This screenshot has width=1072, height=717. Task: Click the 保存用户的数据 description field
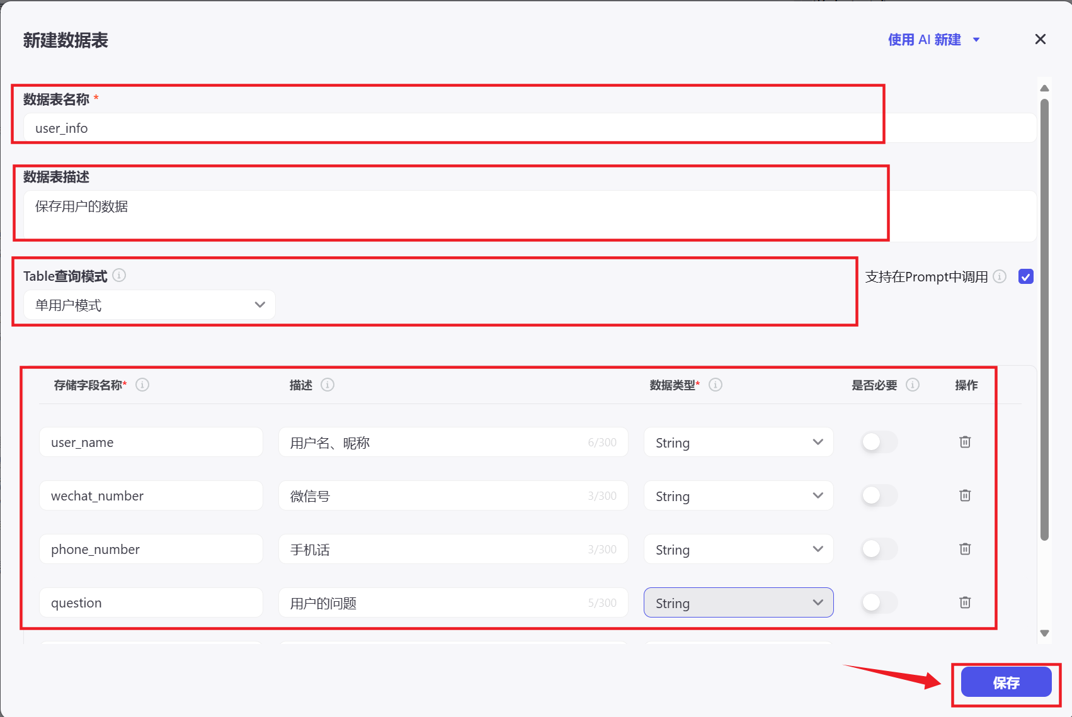tap(530, 216)
